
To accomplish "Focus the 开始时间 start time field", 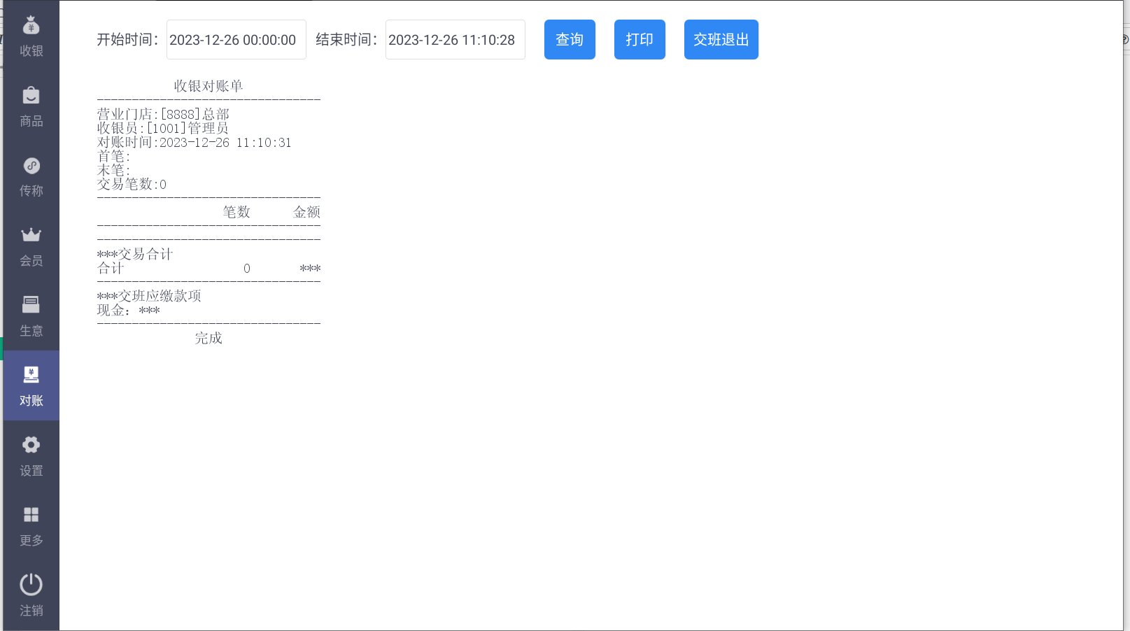I will (x=236, y=40).
